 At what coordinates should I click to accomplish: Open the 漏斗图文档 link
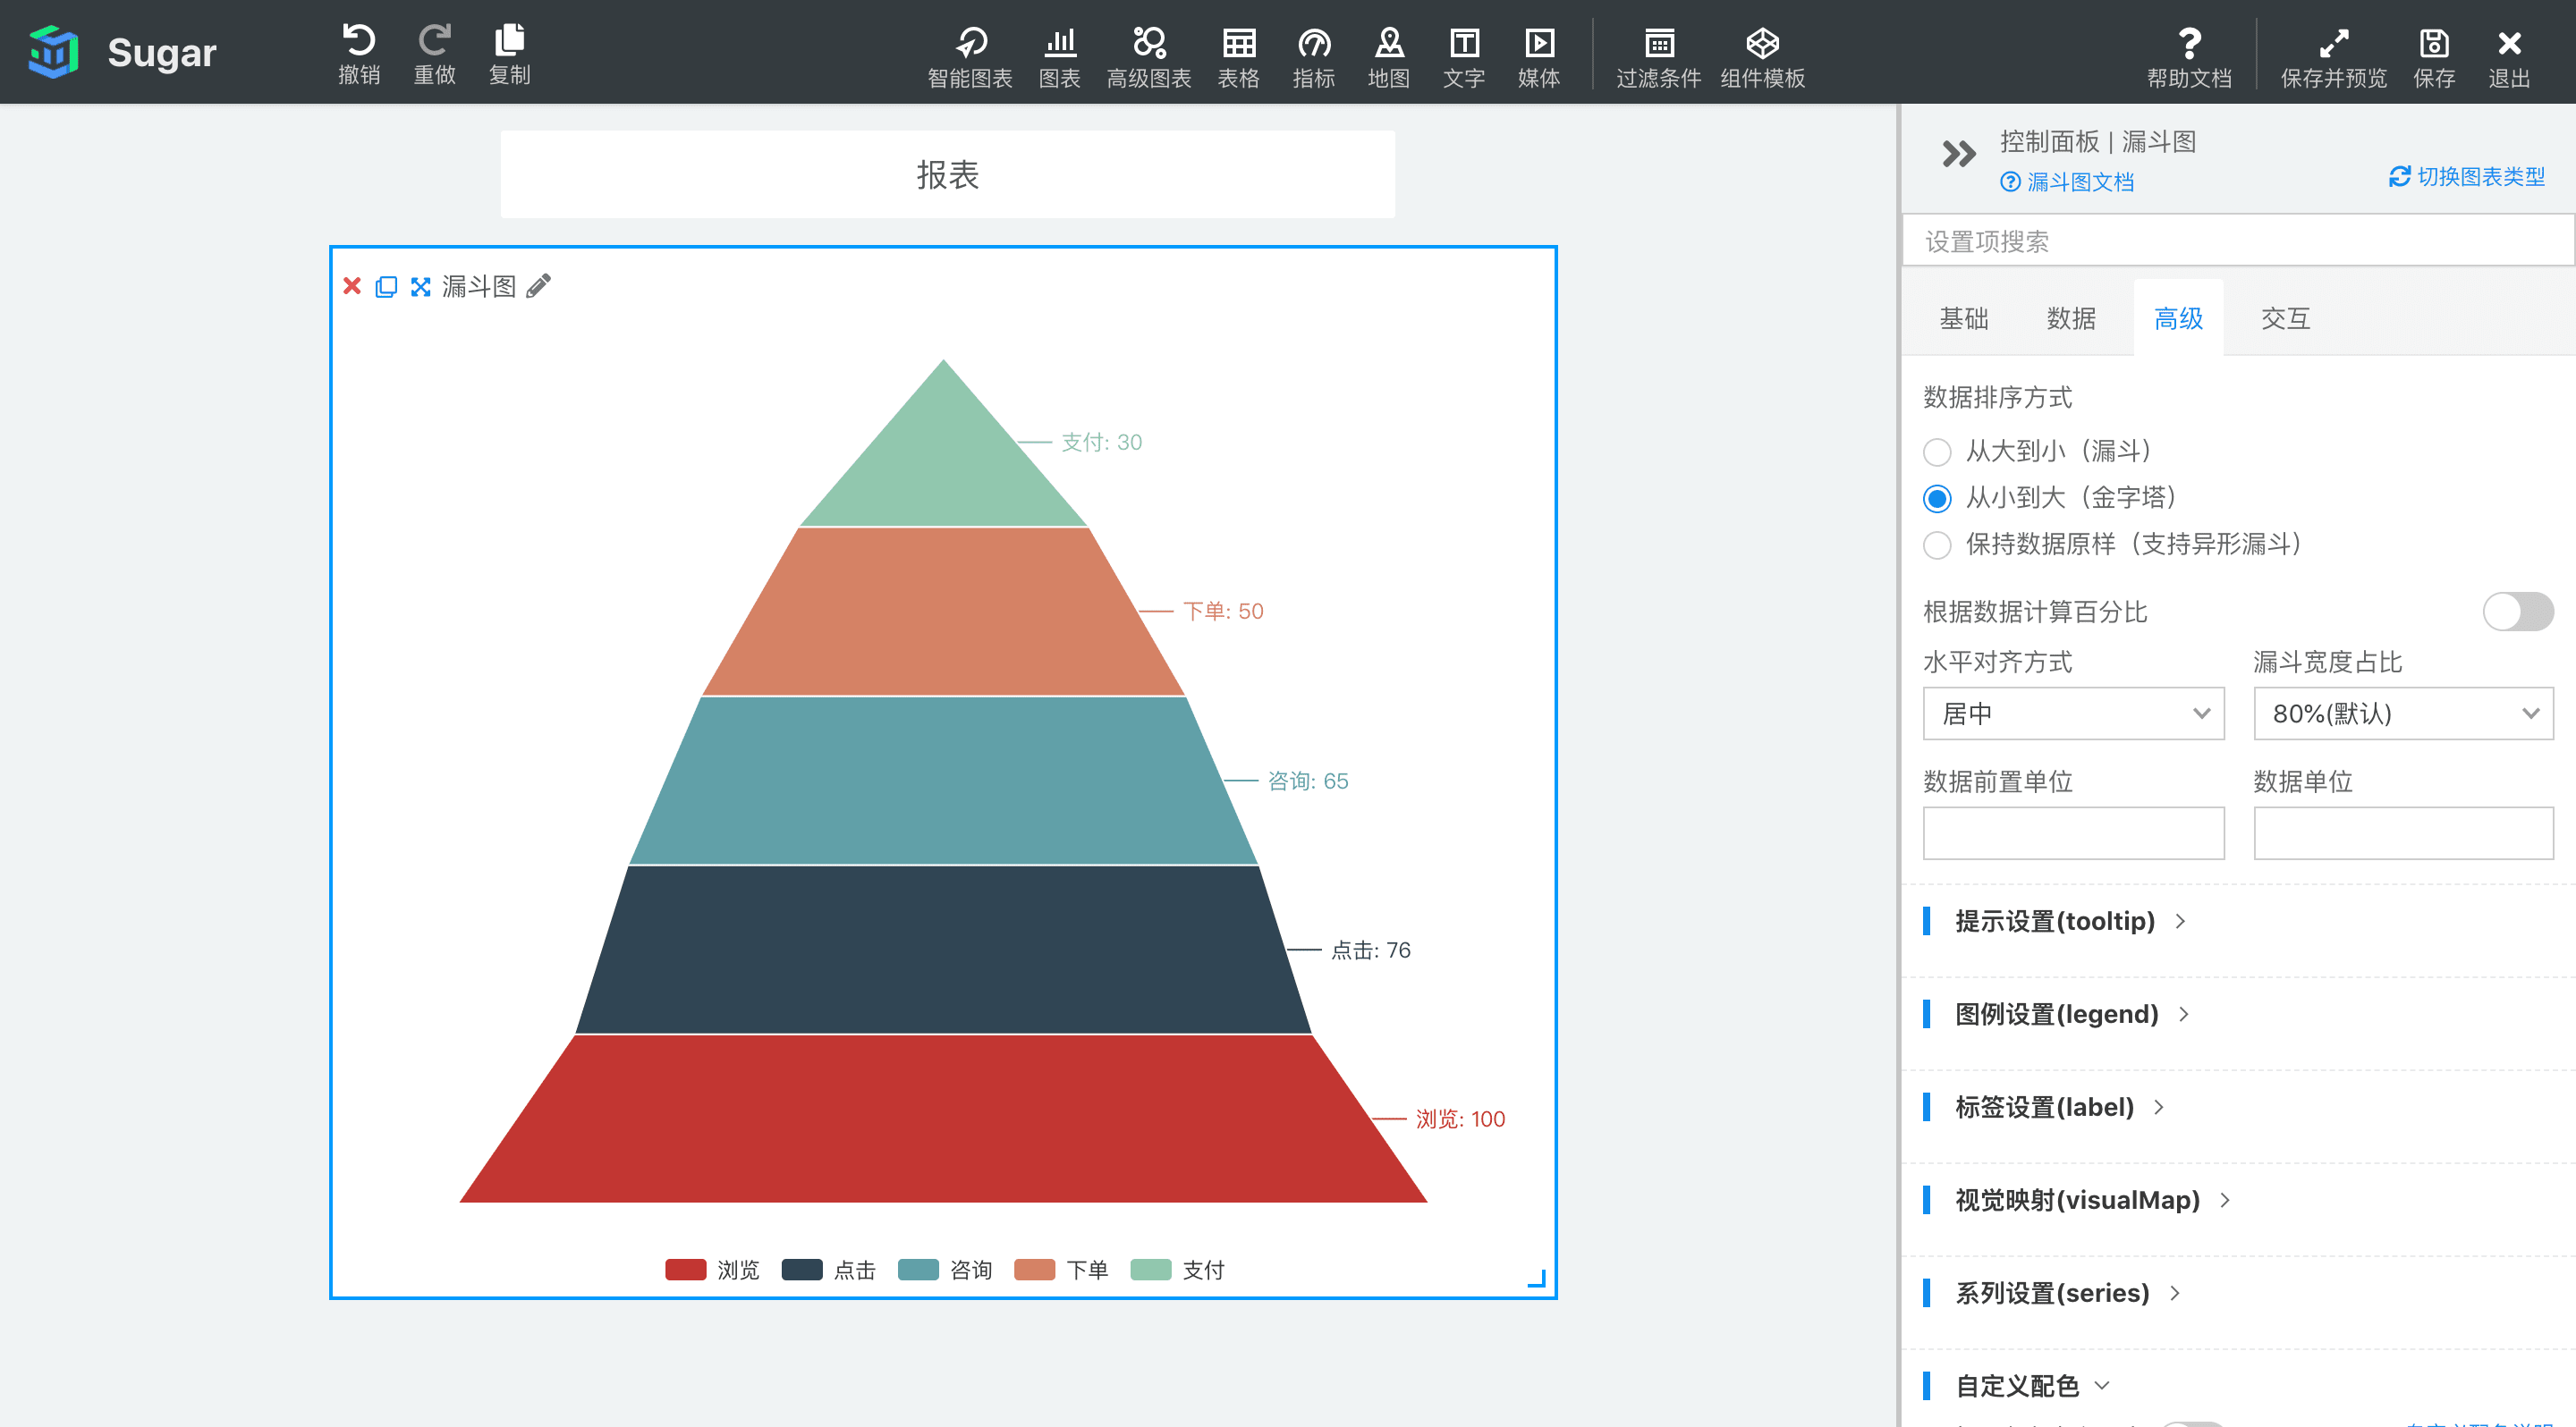pyautogui.click(x=2078, y=183)
